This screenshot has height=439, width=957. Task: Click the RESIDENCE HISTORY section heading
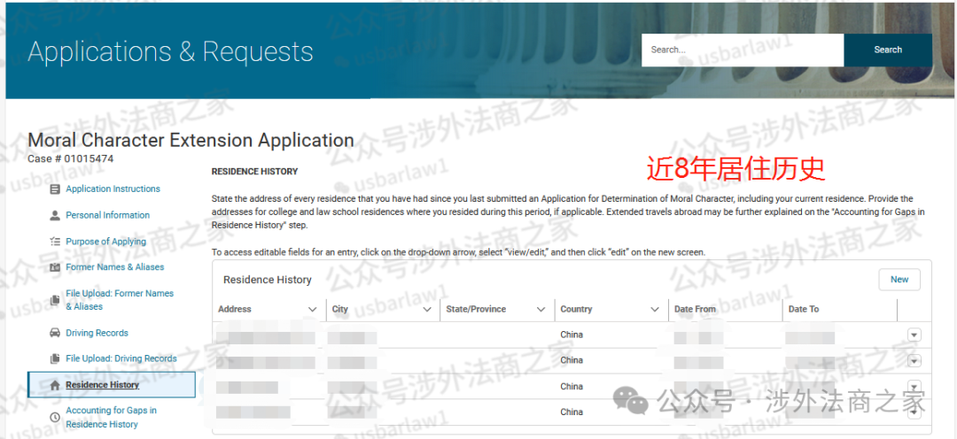(x=254, y=172)
